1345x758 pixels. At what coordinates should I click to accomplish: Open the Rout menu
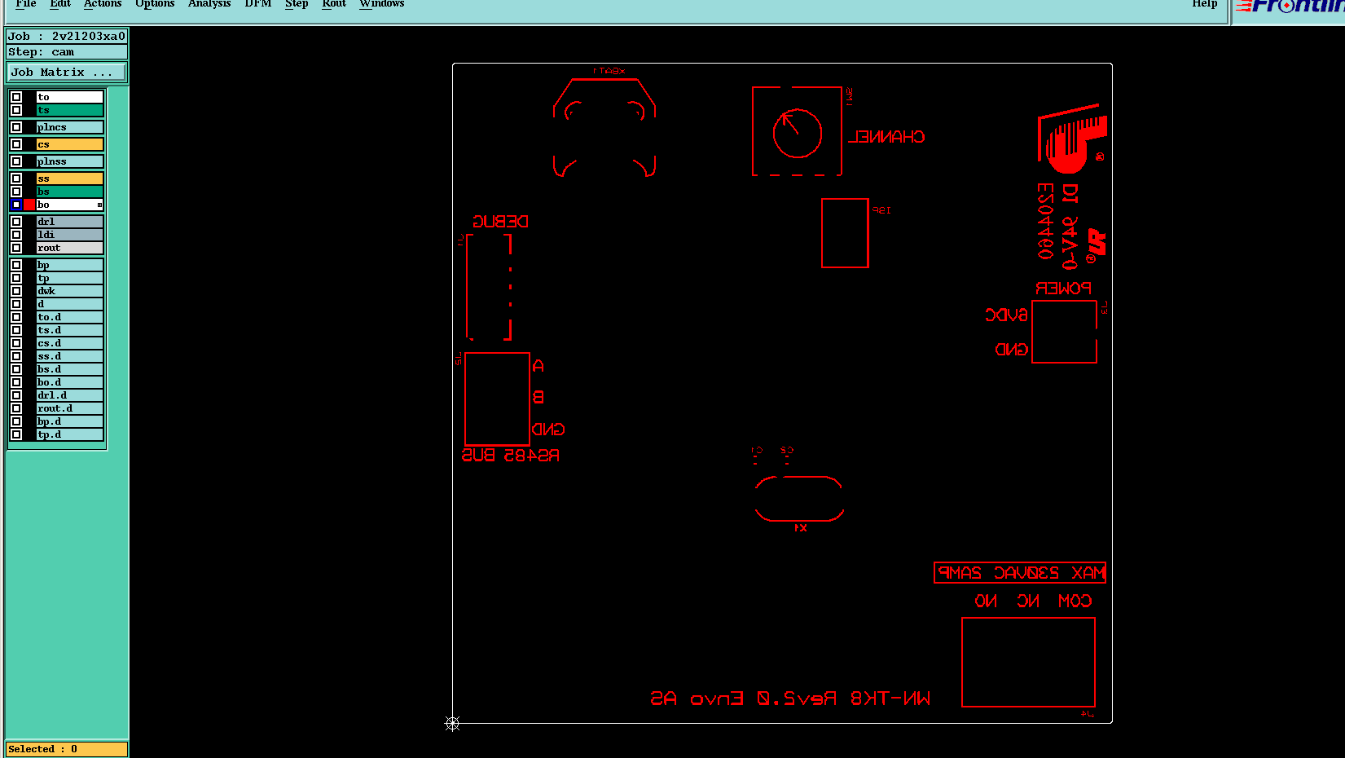pyautogui.click(x=334, y=4)
